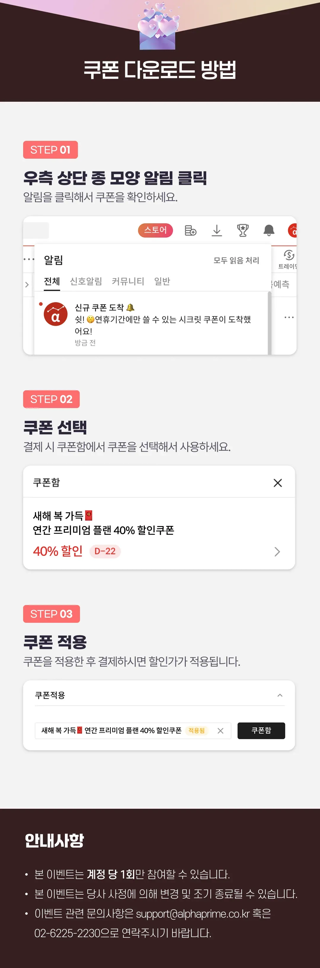Switch to the 신호알림 tab
Screen dimensions: 320x968
pyautogui.click(x=86, y=281)
